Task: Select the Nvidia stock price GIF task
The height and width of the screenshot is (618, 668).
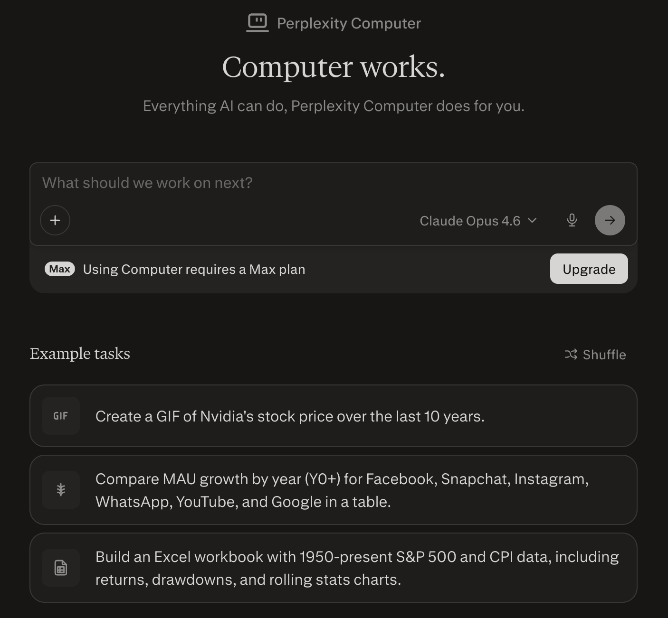Action: coord(290,416)
